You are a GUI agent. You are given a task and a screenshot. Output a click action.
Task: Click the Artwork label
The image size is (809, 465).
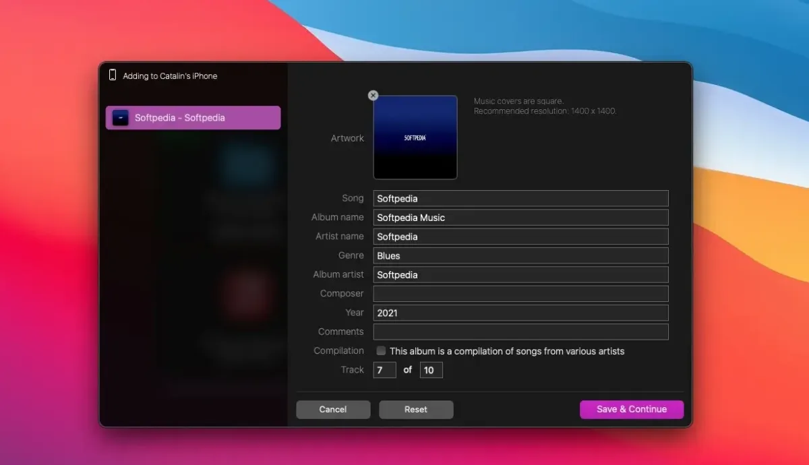(x=347, y=138)
